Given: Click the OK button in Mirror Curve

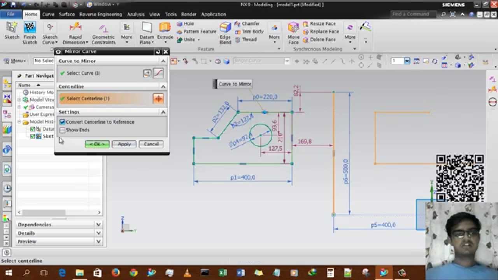Looking at the screenshot, I should point(97,144).
